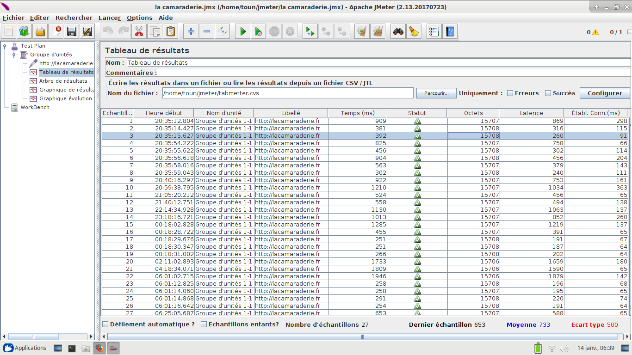This screenshot has width=632, height=355.
Task: Enable the Erreurs only checkbox
Action: coord(510,93)
